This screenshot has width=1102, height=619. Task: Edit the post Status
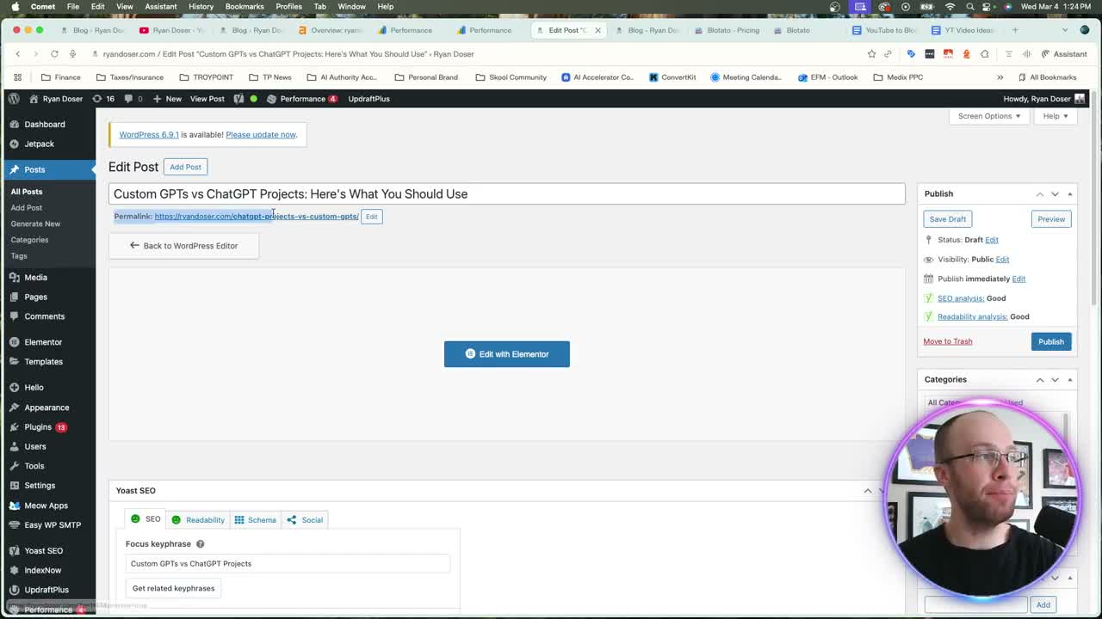992,240
